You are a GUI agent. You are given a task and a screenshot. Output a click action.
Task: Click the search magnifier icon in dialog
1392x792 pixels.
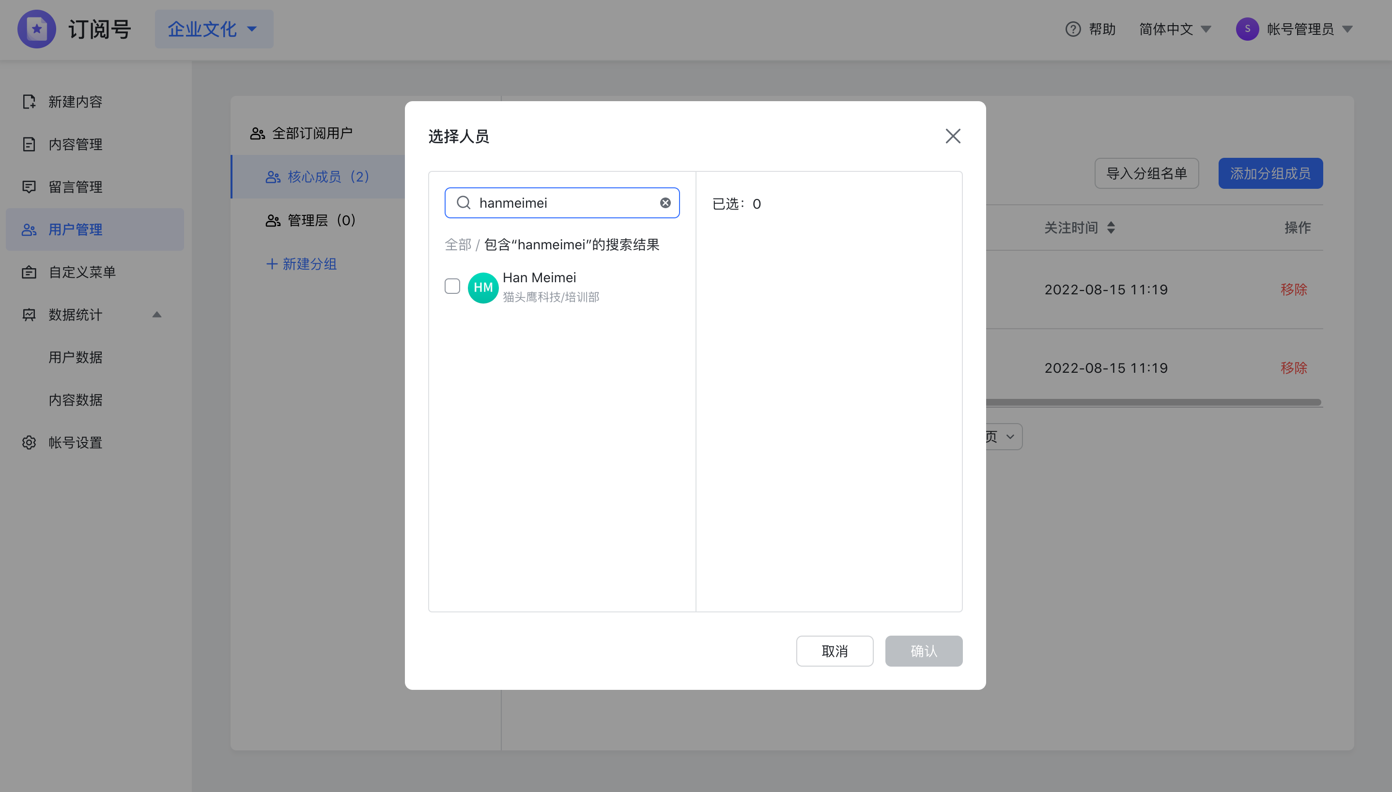[x=463, y=203]
